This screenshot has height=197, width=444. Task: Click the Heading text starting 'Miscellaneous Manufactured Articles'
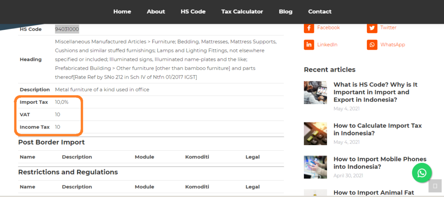(166, 60)
